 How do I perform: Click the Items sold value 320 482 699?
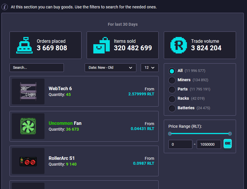pos(133,48)
